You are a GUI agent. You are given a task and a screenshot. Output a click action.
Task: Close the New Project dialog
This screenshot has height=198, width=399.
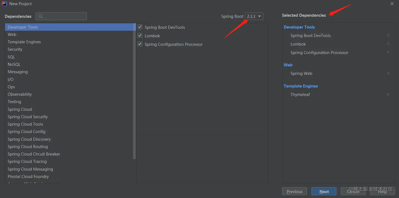[x=392, y=4]
